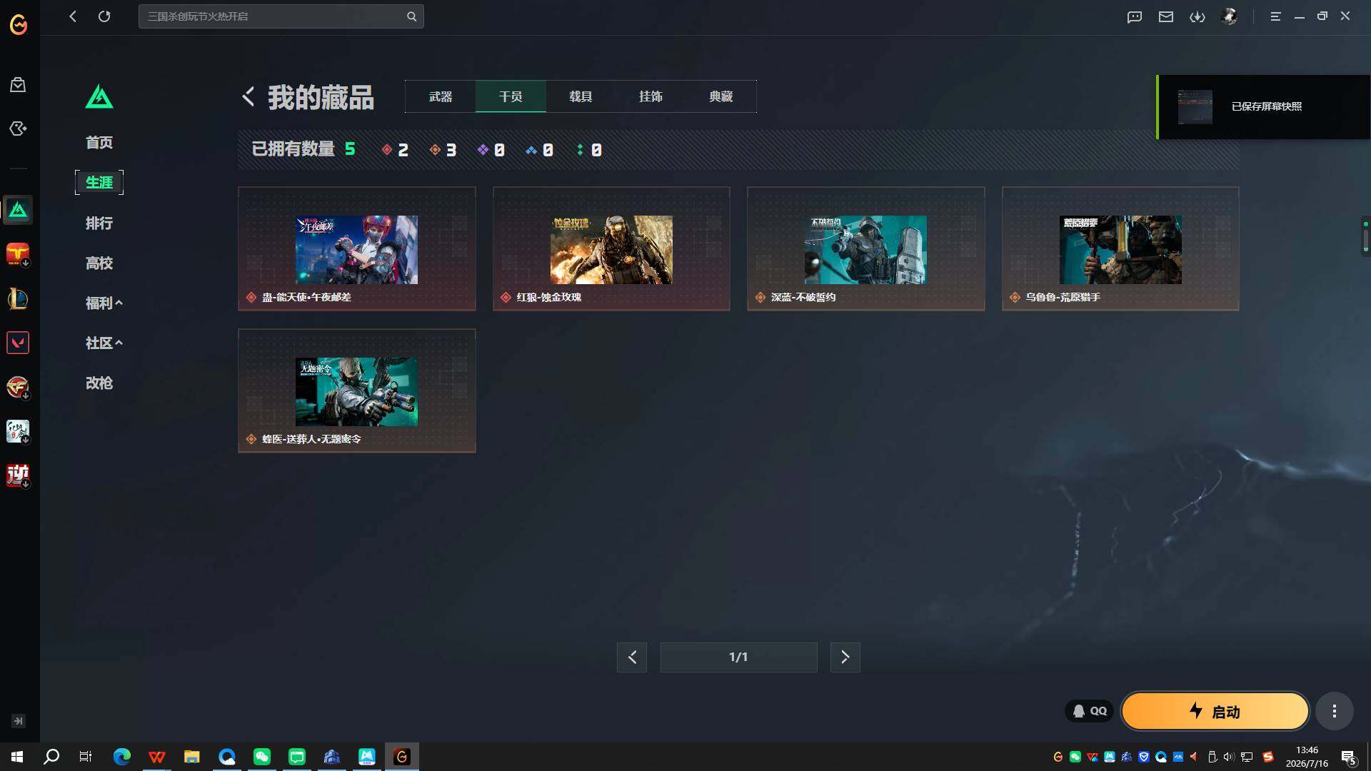This screenshot has width=1371, height=771.
Task: Open Windows search from the taskbar
Action: tap(51, 757)
